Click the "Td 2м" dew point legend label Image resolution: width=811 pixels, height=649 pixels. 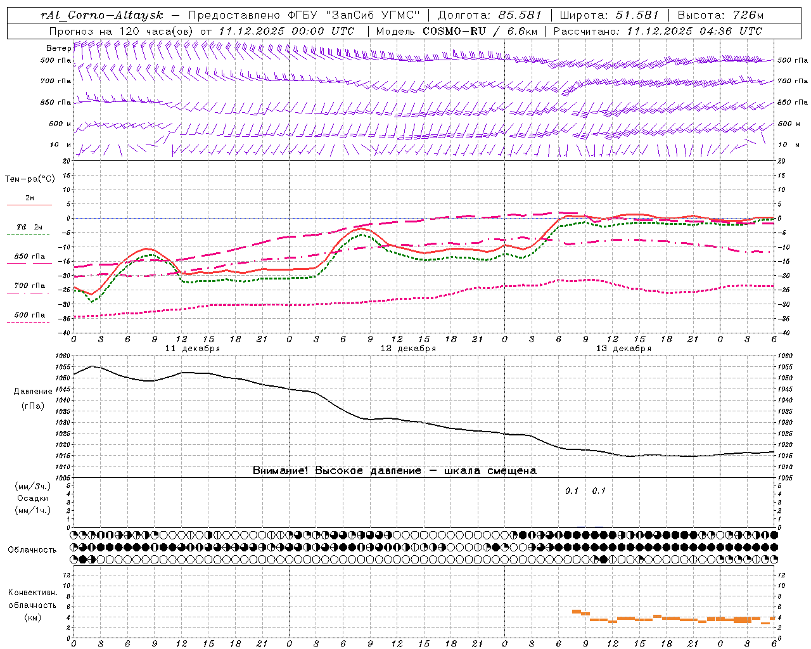pyautogui.click(x=29, y=227)
